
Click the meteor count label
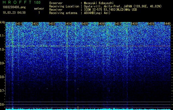tap(39, 9)
